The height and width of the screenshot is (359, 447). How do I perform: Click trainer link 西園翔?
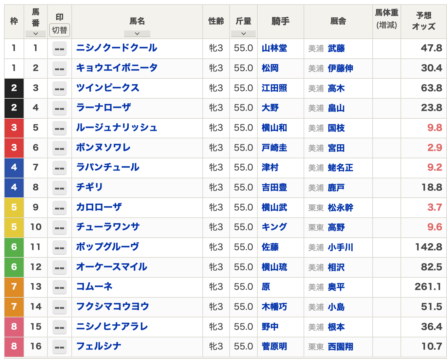[340, 347]
